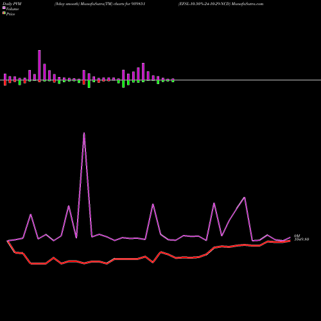
Task: Click the 'EFSL-10.50%-24-10-29-NCD' title text
Action: coord(204,4)
